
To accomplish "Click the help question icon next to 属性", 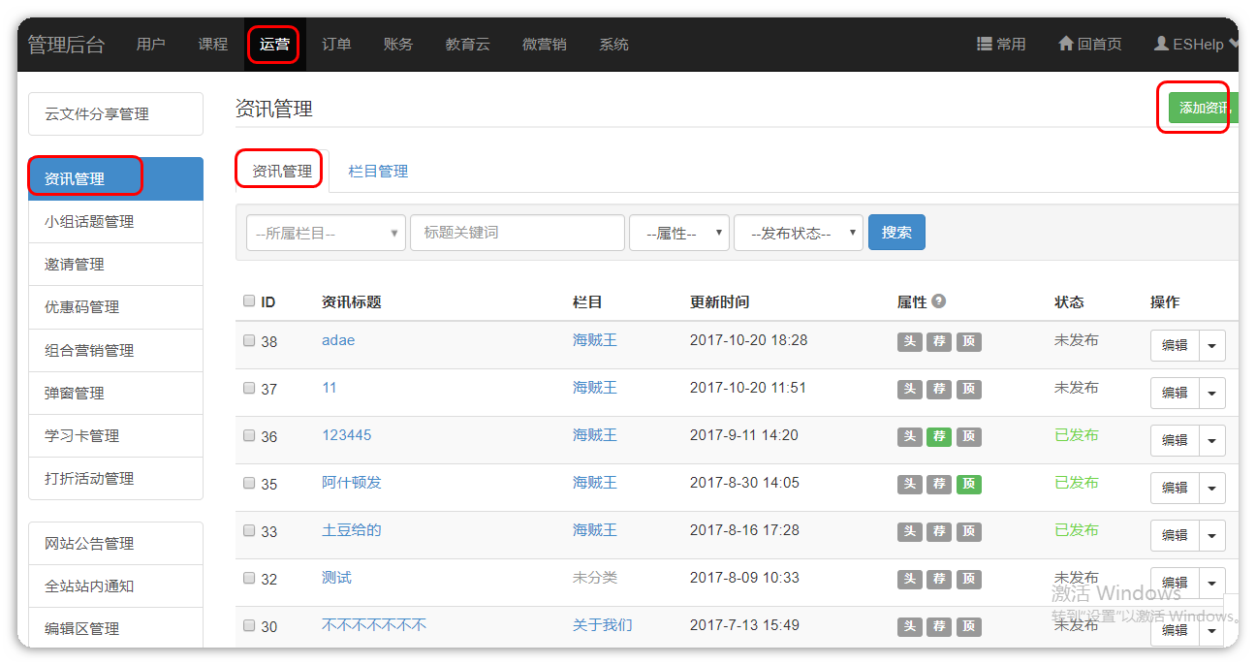I will point(939,301).
